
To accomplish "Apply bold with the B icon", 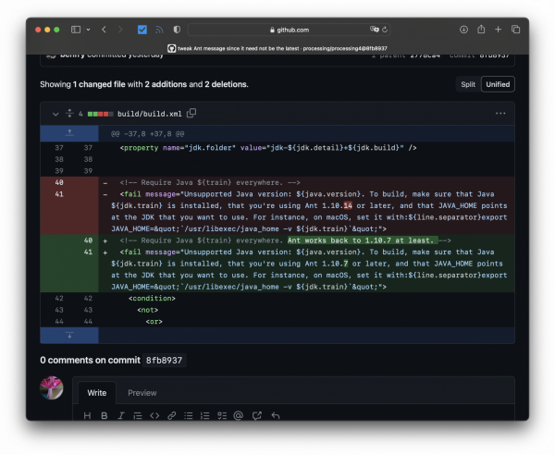I will (x=104, y=415).
